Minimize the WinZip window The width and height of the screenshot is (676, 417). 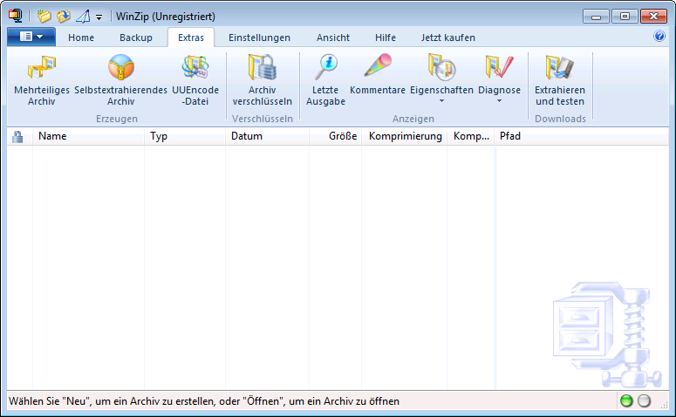click(x=597, y=17)
